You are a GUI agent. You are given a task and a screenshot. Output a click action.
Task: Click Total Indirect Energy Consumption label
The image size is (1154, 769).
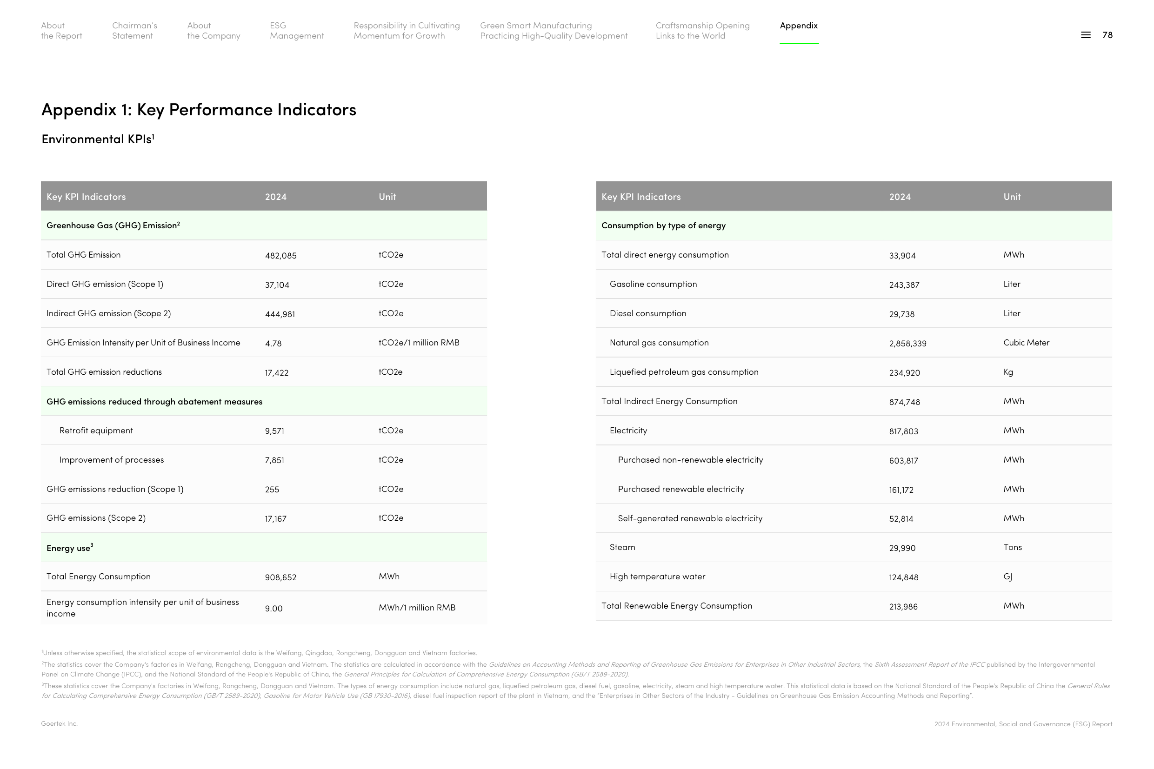(x=669, y=401)
